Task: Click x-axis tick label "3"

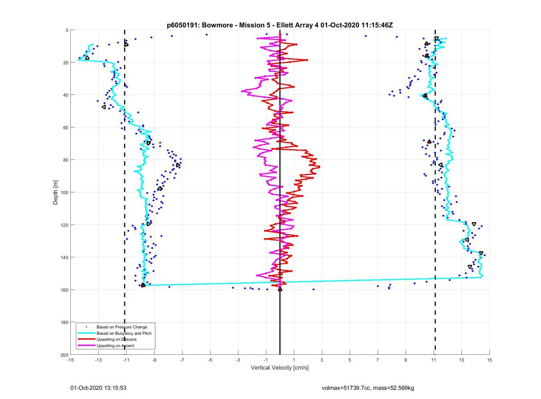Action: [x=322, y=360]
